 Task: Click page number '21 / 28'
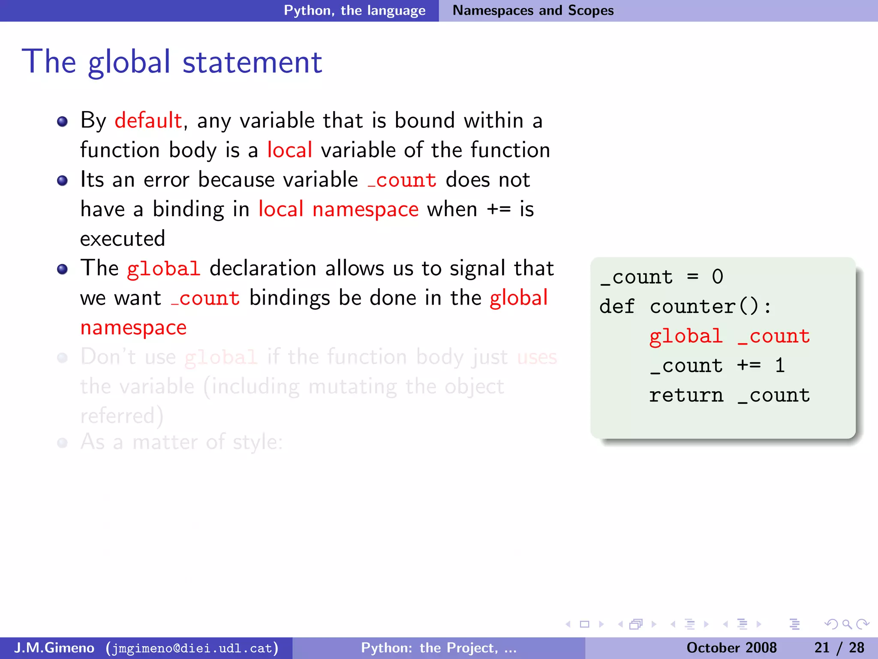point(839,647)
